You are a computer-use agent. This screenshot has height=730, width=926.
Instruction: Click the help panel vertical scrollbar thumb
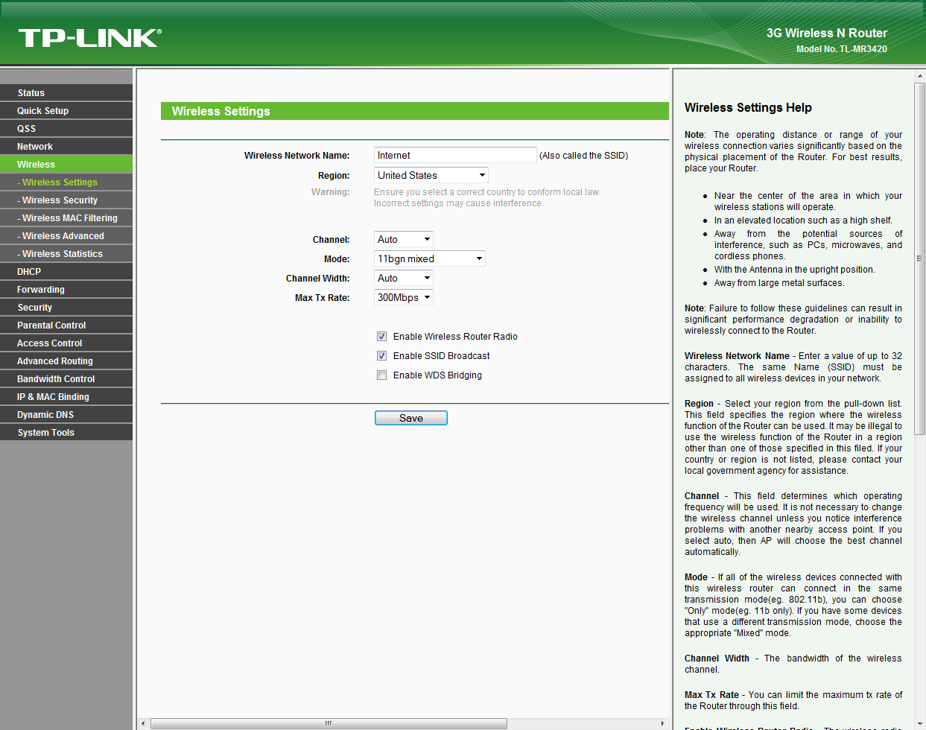(919, 258)
